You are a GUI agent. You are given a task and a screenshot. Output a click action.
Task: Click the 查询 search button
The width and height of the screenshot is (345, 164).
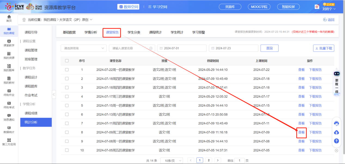click(x=269, y=48)
